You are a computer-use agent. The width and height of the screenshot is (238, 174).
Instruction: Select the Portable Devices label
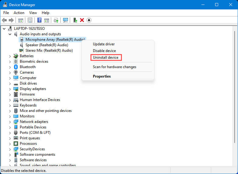click(x=33, y=127)
